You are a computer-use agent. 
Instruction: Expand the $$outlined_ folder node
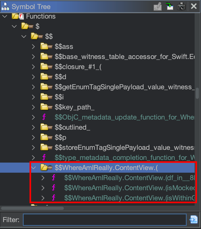click(x=33, y=128)
